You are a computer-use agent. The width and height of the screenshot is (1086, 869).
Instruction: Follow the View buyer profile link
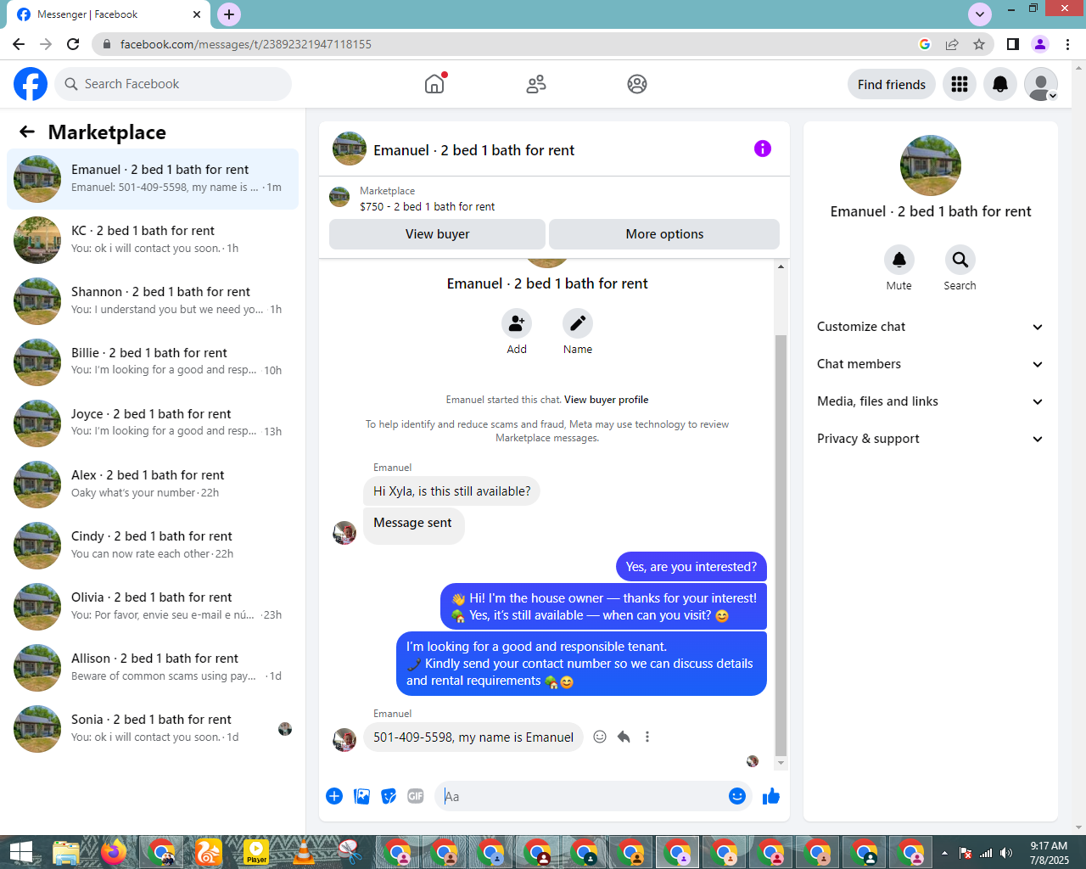tap(606, 400)
